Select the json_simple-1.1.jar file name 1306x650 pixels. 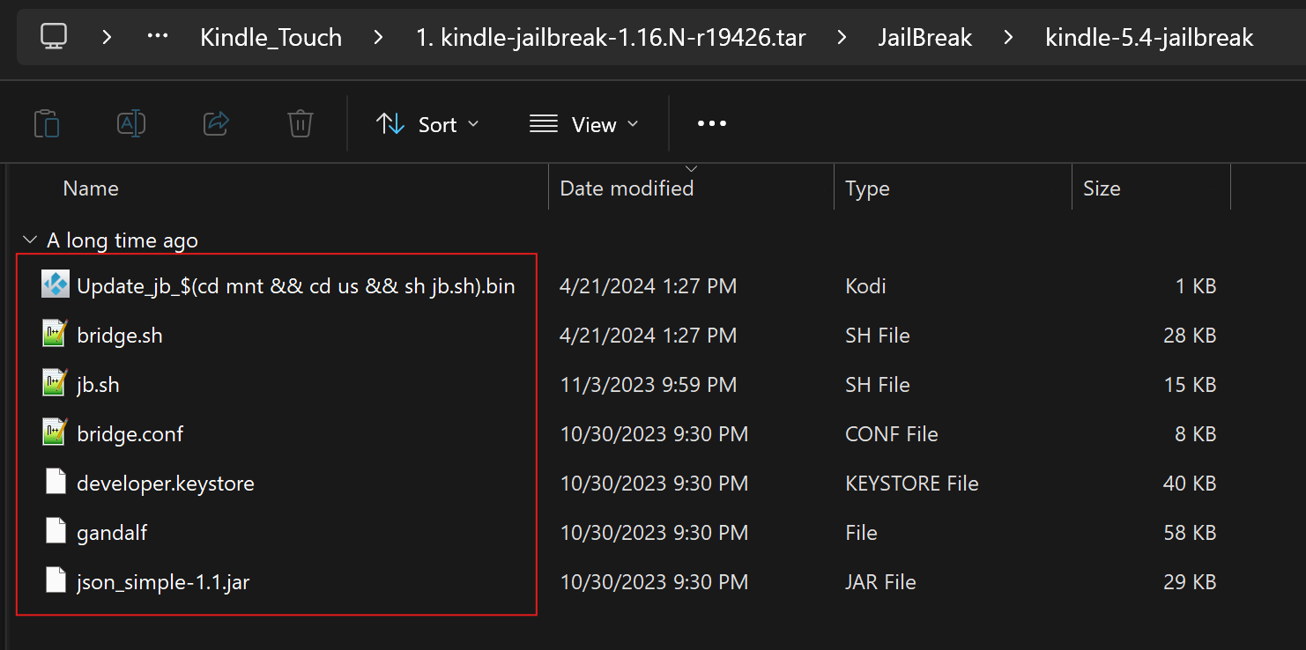pos(163,582)
